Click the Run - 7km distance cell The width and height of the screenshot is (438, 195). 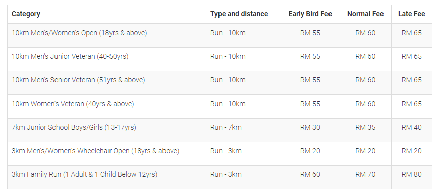pos(226,128)
